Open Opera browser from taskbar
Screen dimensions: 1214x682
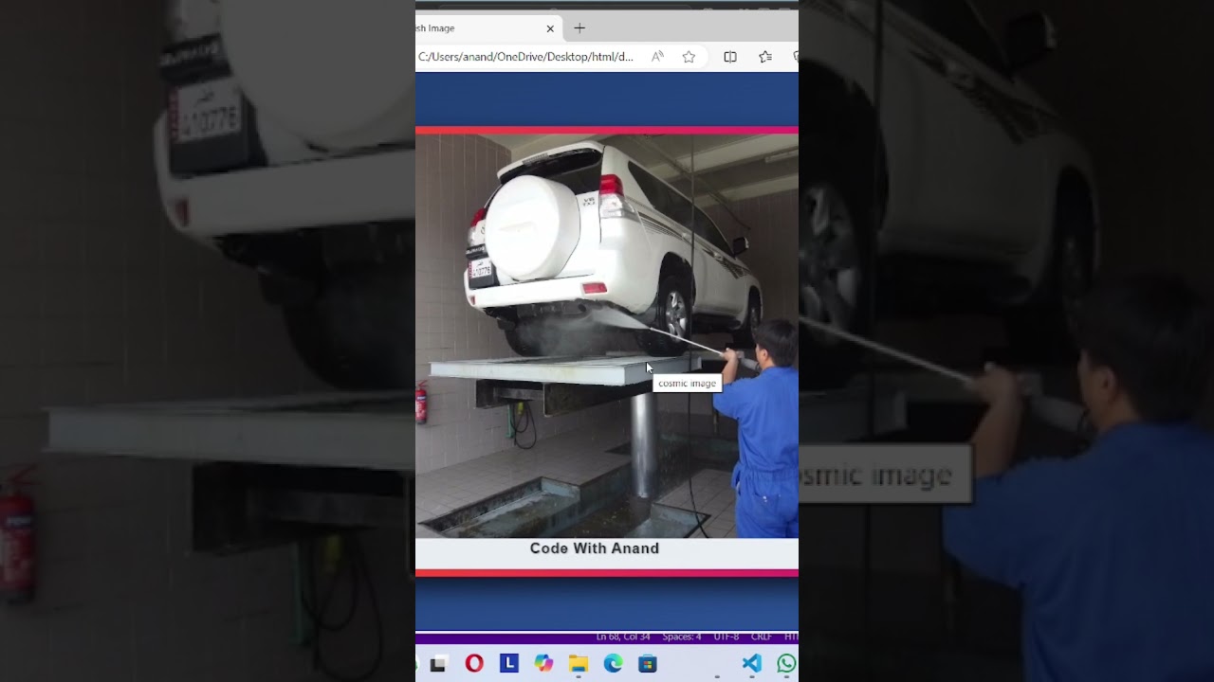(474, 663)
